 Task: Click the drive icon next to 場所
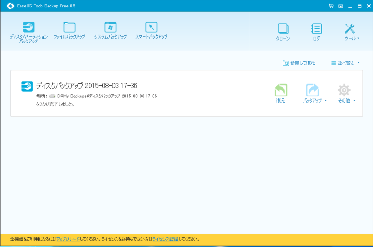coord(52,96)
